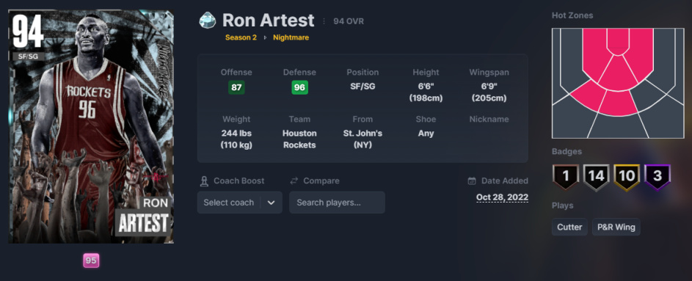Select the Cutter play tag
The image size is (692, 281).
point(569,227)
